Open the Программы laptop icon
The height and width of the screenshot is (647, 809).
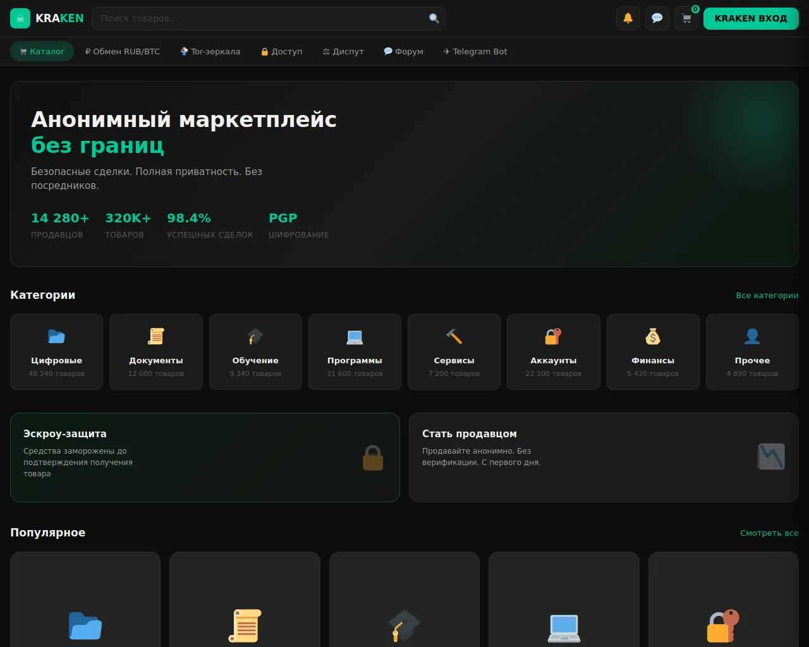pyautogui.click(x=355, y=336)
